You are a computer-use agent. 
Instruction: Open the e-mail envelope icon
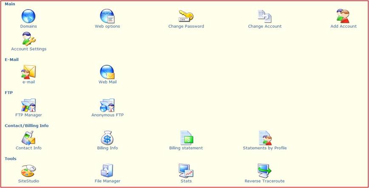pos(28,72)
